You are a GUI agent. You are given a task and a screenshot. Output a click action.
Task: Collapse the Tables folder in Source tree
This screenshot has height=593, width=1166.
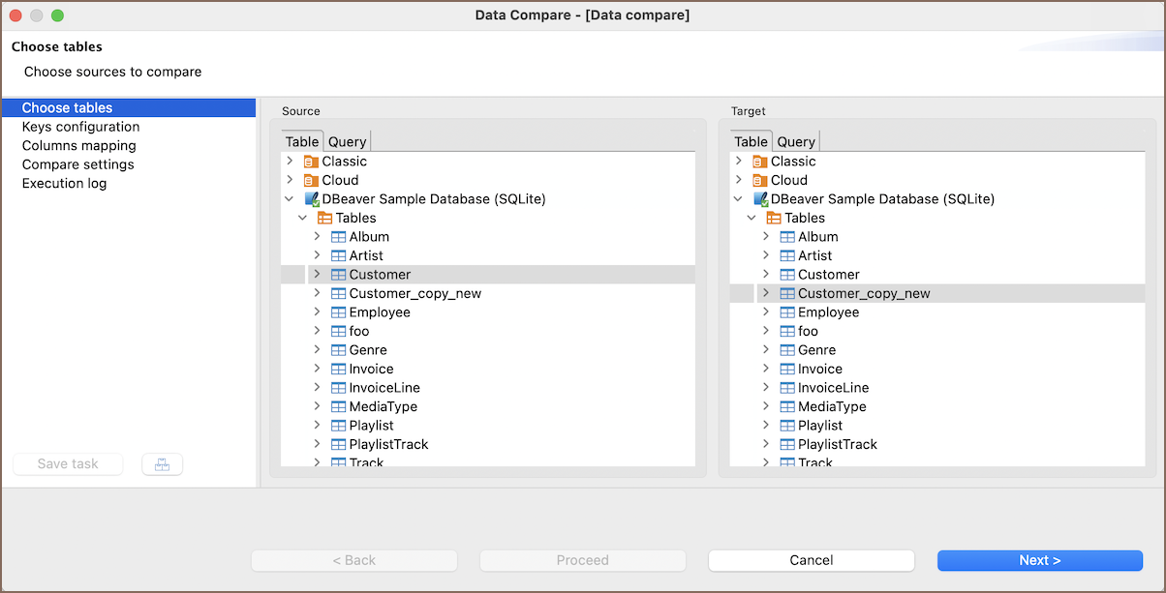pos(303,219)
